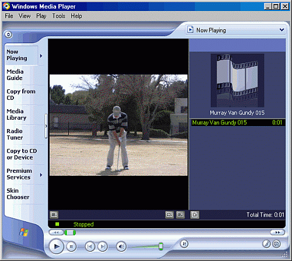Open the Premium Services tab

(x=22, y=174)
